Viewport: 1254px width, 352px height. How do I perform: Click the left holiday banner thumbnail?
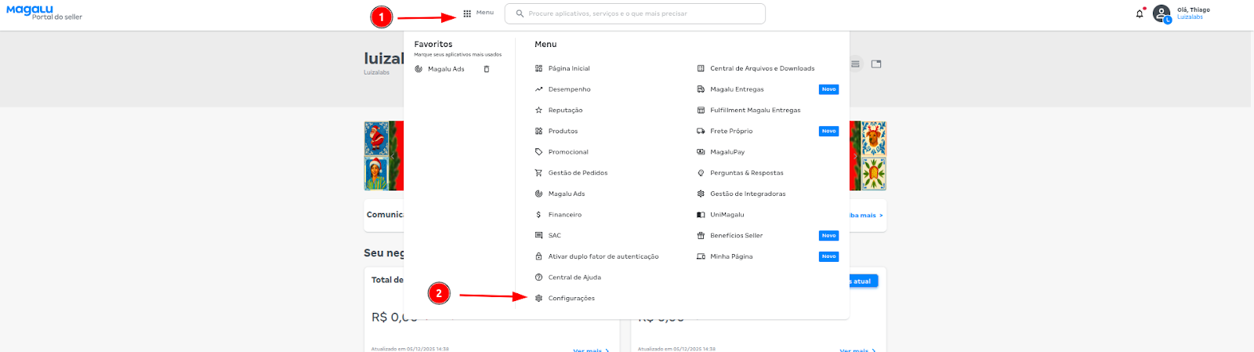[x=383, y=155]
